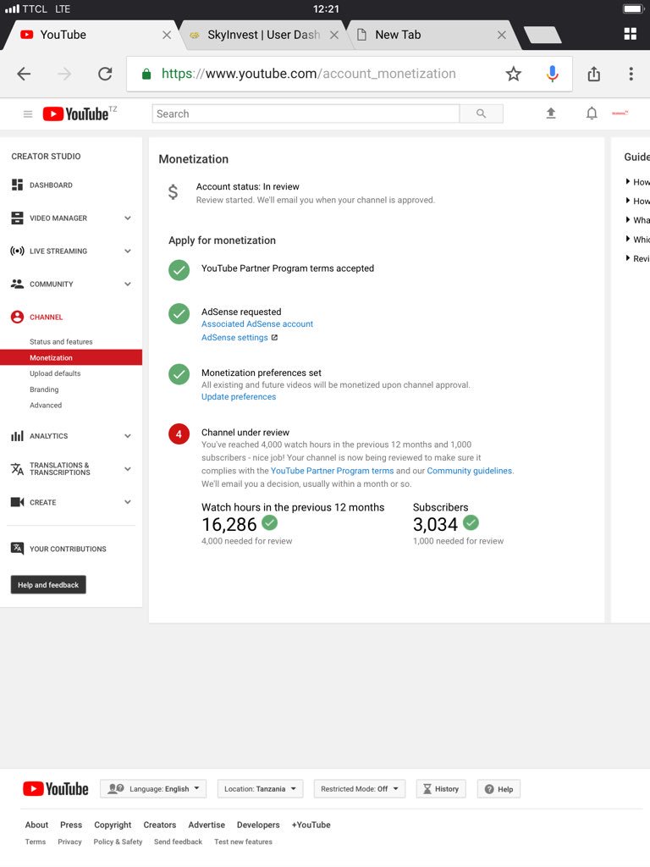The image size is (650, 867).
Task: Reload the page with the refresh icon
Action: 105,74
